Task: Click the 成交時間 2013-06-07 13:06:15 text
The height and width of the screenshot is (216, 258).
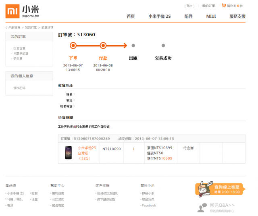Action: pyautogui.click(x=146, y=139)
